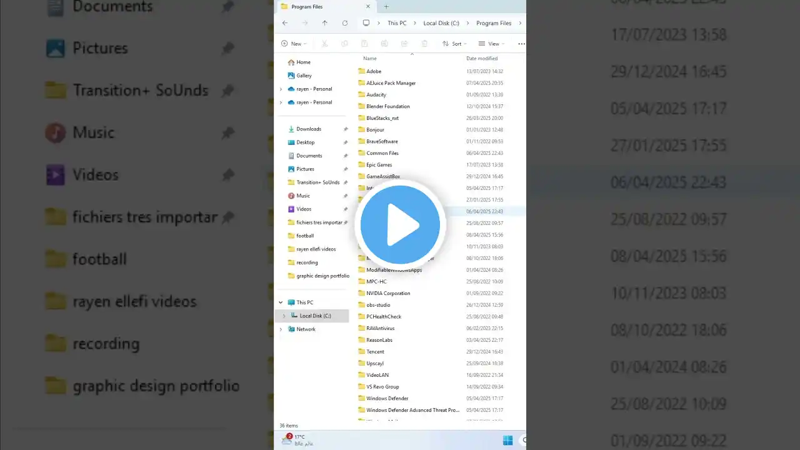This screenshot has width=800, height=450.
Task: Click the pin icon beside Desktop
Action: [346, 142]
